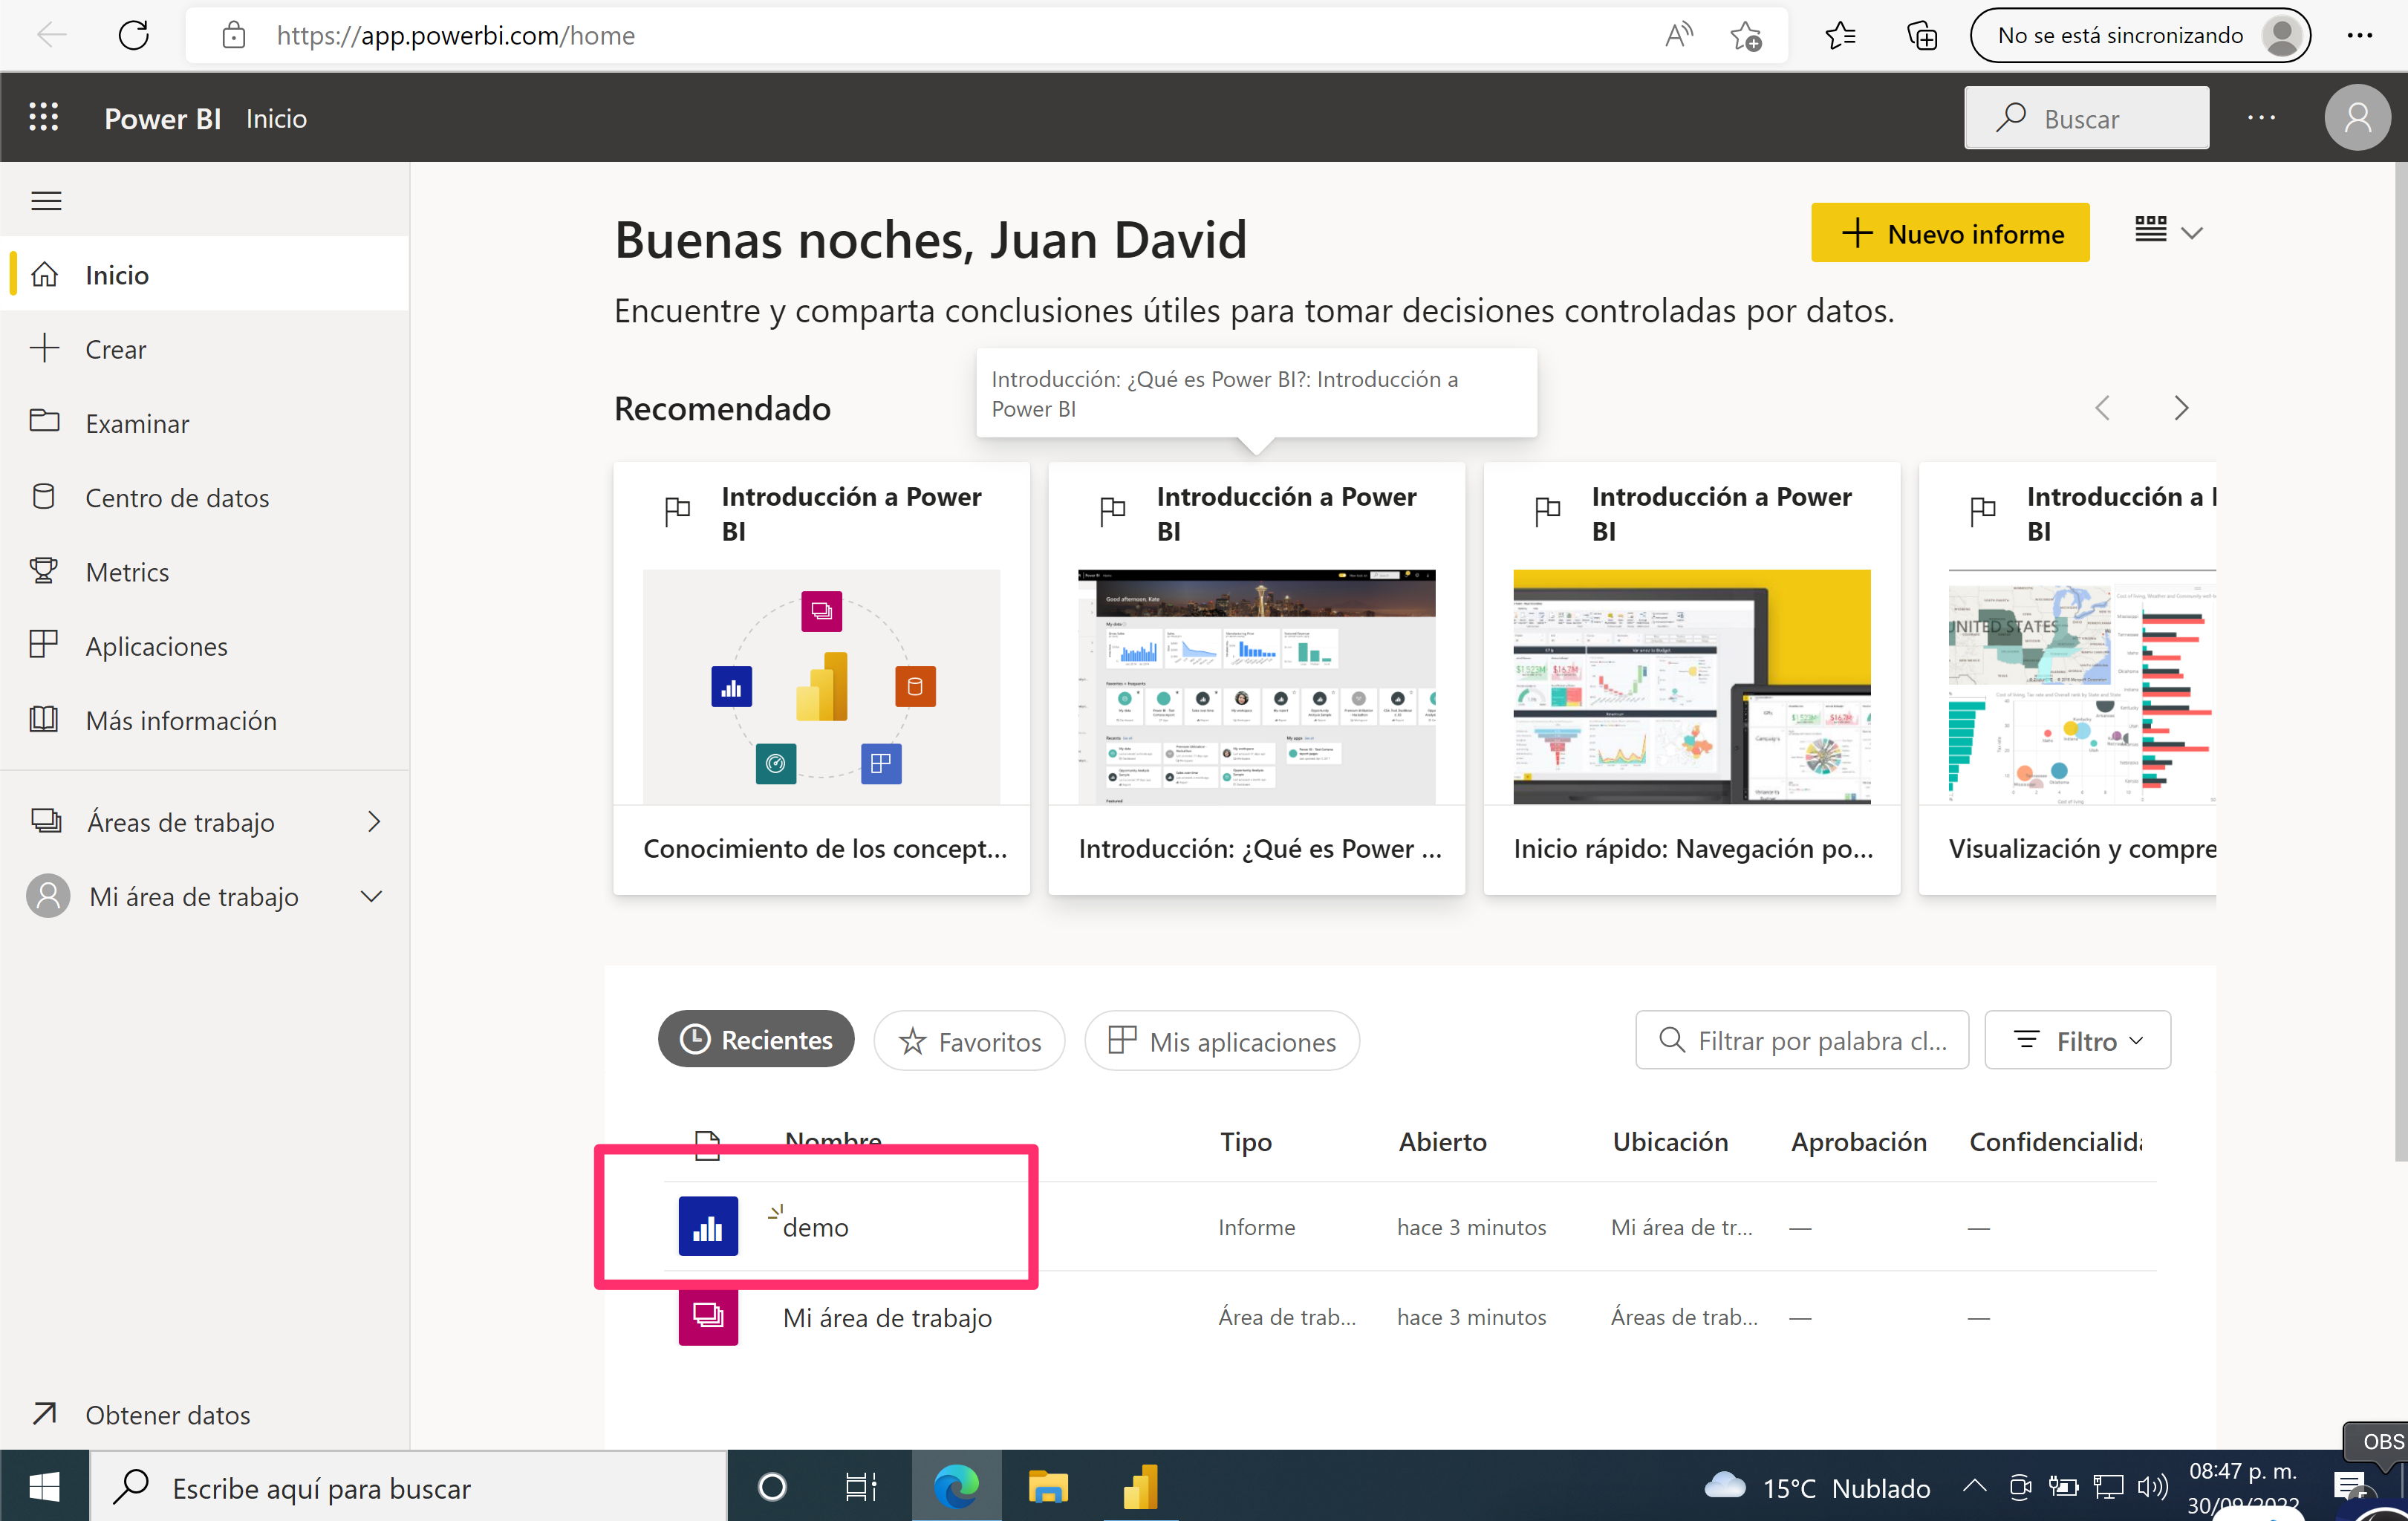Screen dimensions: 2408x1521
Task: Click the demo report bar chart icon
Action: pyautogui.click(x=708, y=1226)
